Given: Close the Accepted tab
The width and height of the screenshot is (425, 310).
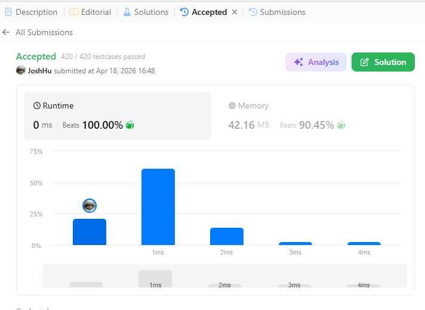Looking at the screenshot, I should (235, 12).
